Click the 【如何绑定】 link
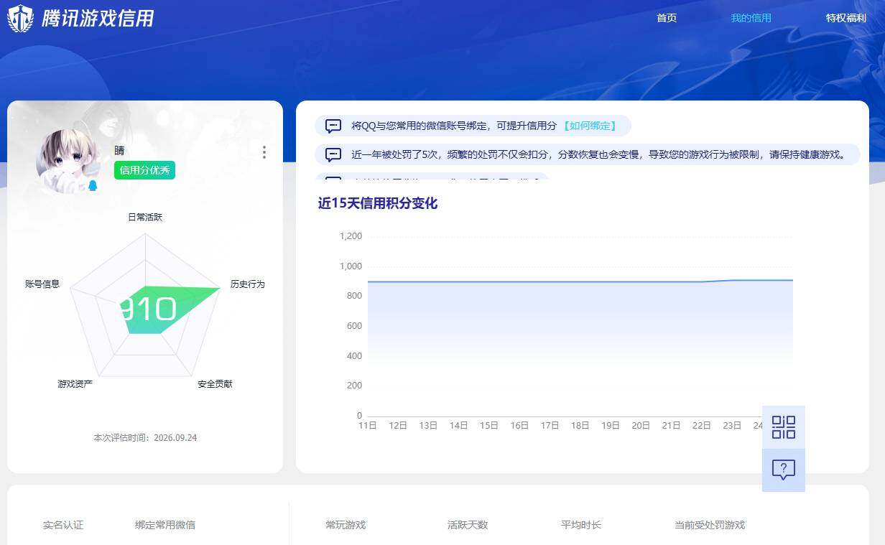This screenshot has height=545, width=885. click(589, 126)
